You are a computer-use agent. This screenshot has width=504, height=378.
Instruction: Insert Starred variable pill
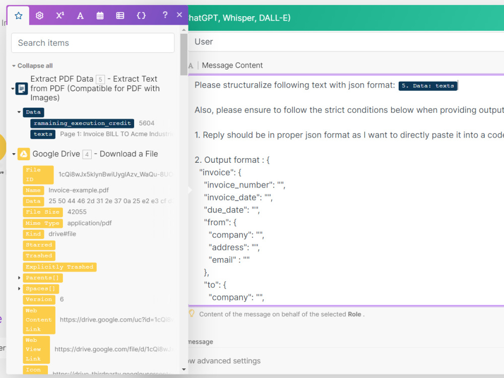(39, 245)
